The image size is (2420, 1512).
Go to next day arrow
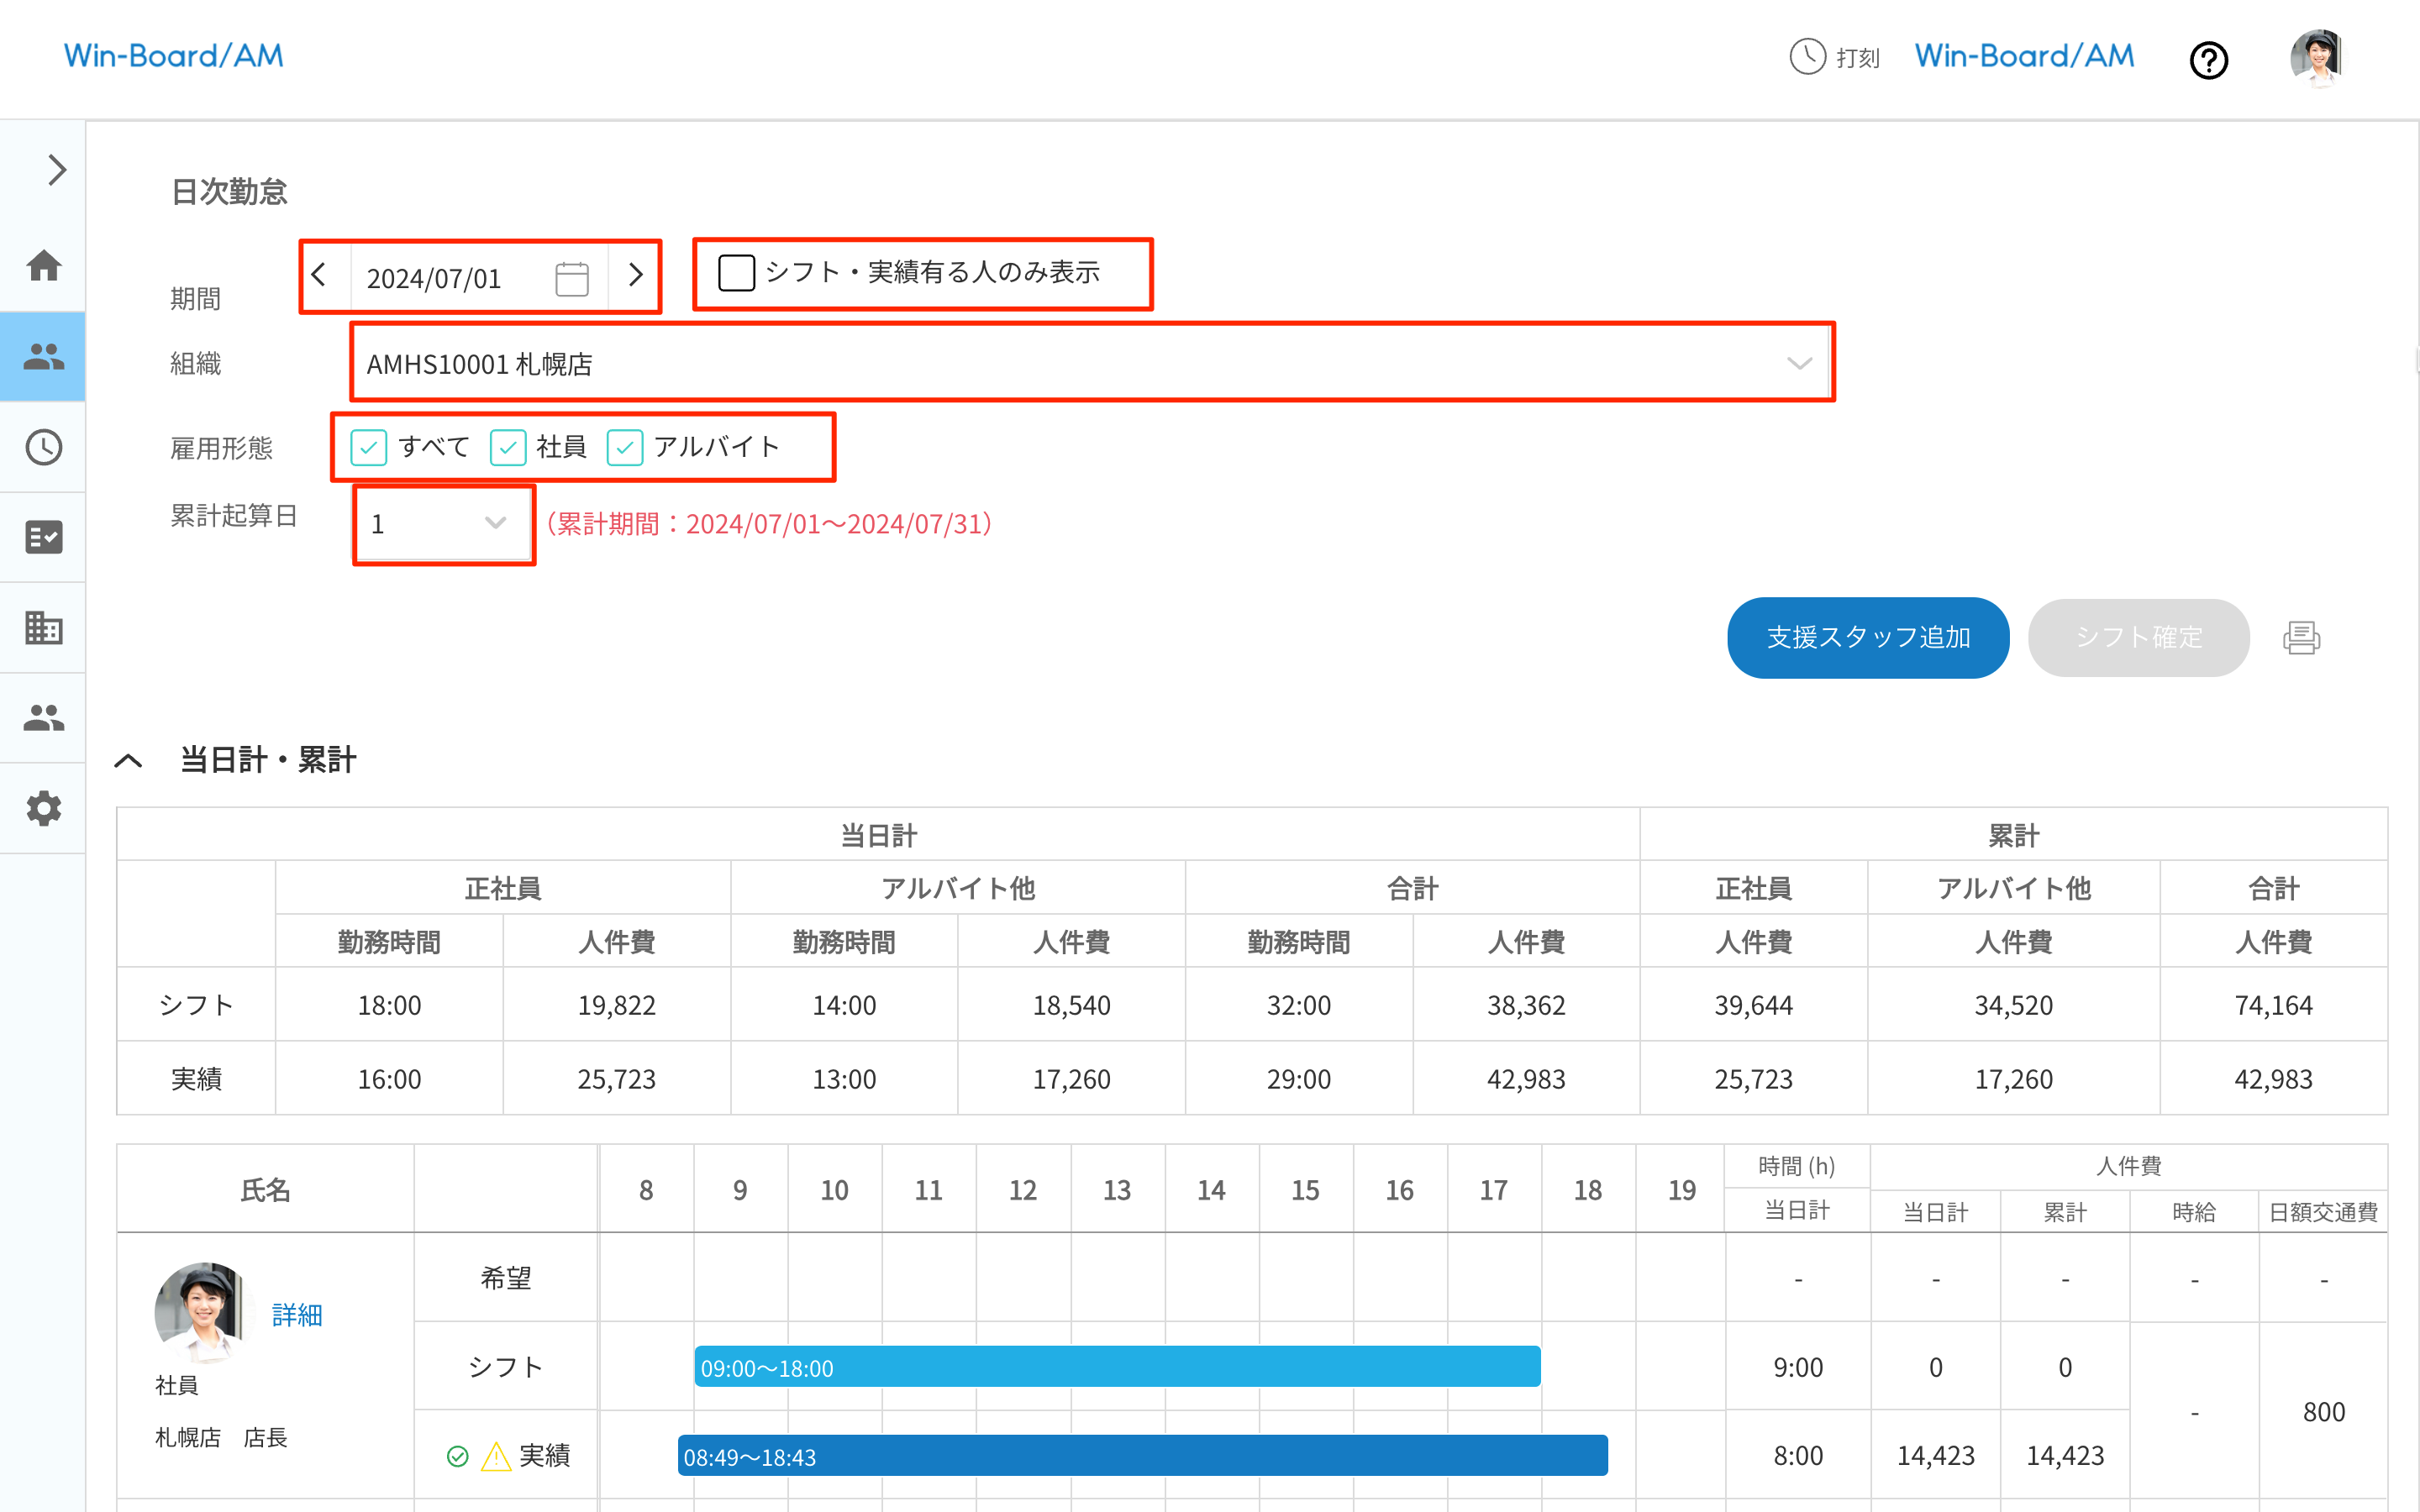(x=635, y=275)
